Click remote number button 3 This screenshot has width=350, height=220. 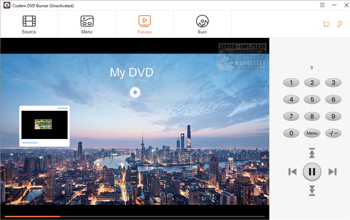tap(333, 83)
